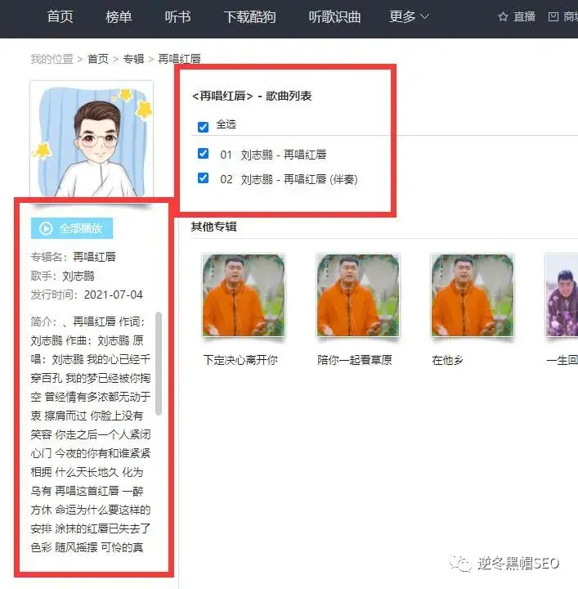
Task: Click the 再唱红唇 breadcrumb text
Action: pyautogui.click(x=179, y=59)
